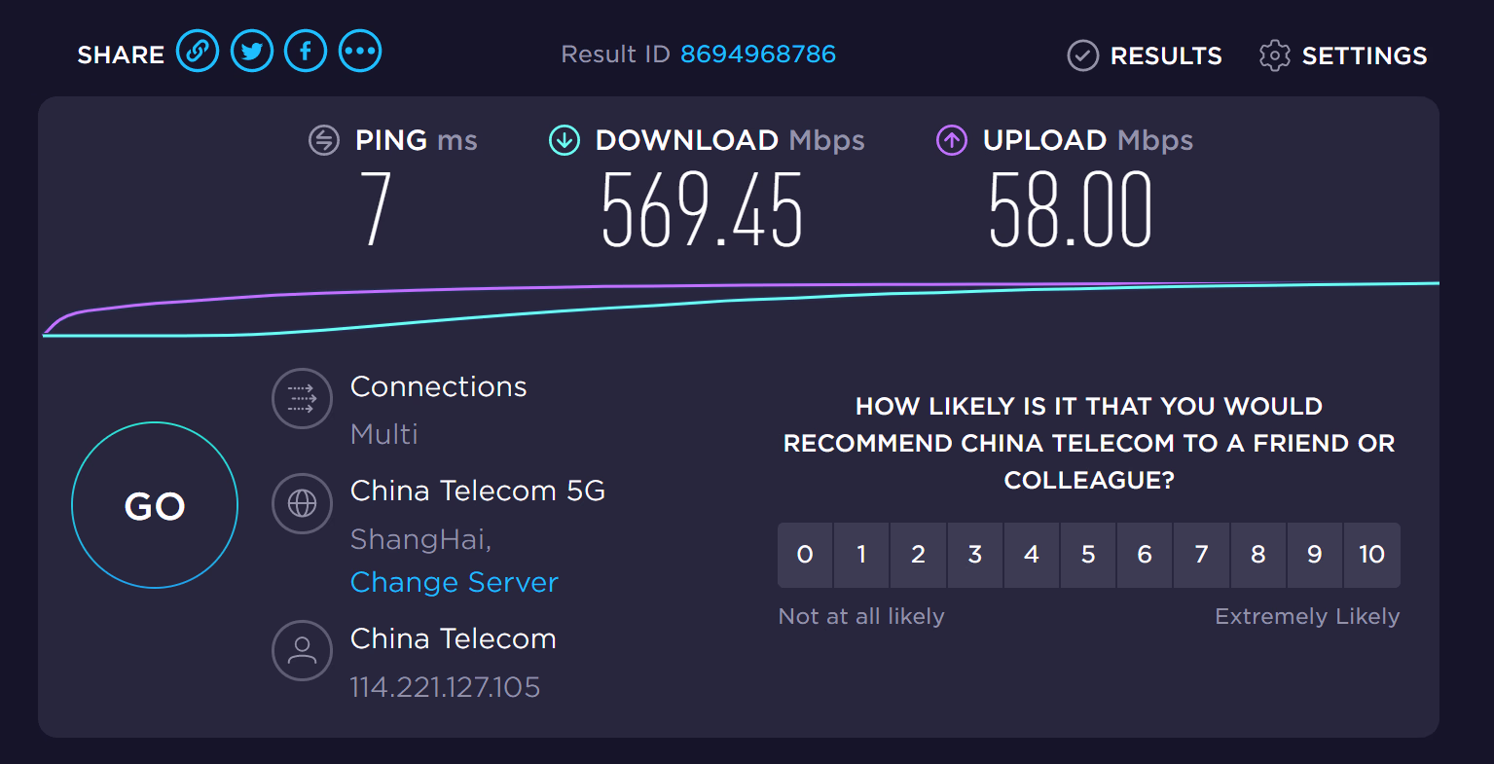
Task: Share result on Facebook
Action: coord(306,52)
